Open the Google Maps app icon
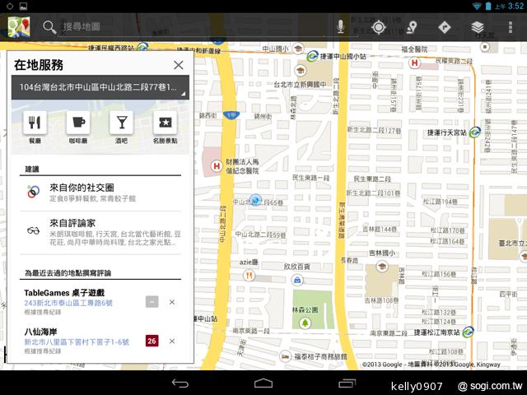Viewport: 527px width, 395px height. click(x=19, y=27)
